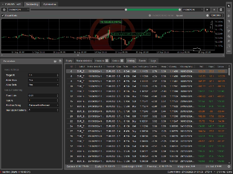Click into the Risk % input field
The height and width of the screenshot is (174, 233).
(42, 101)
